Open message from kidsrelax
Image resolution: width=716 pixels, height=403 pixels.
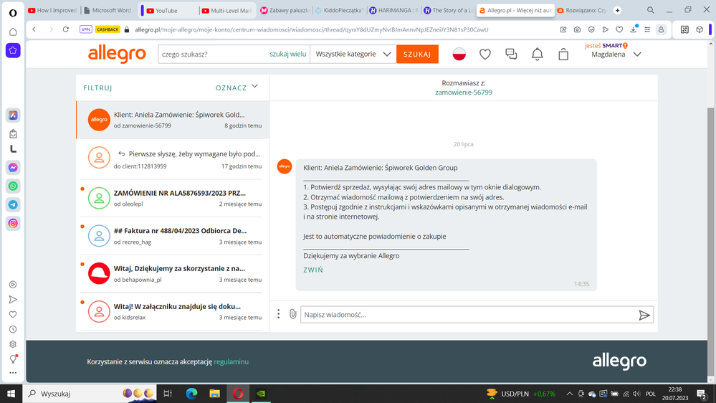(173, 312)
